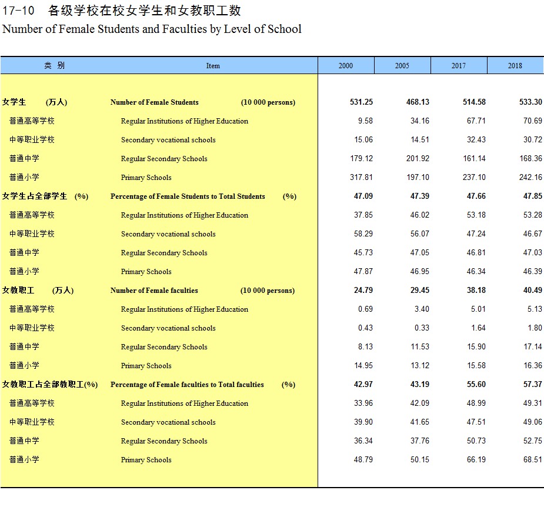The width and height of the screenshot is (544, 507).
Task: Click the 2000 column header
Action: click(346, 66)
